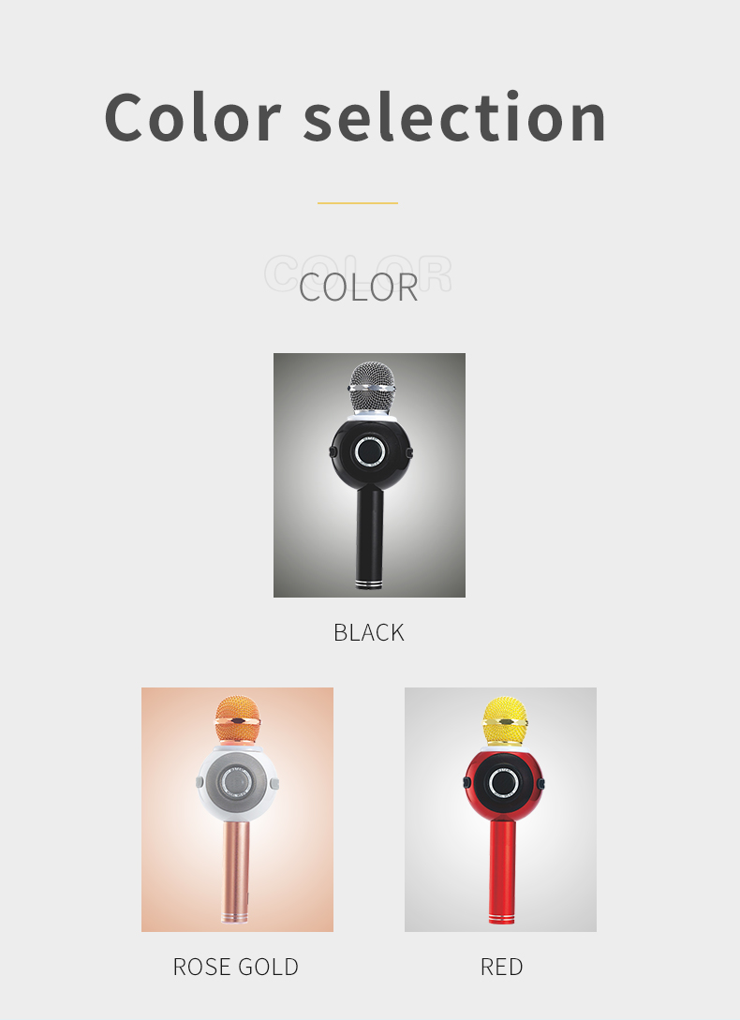Select the rose gold microphone image
Viewport: 740px width, 1020px height.
coord(237,809)
